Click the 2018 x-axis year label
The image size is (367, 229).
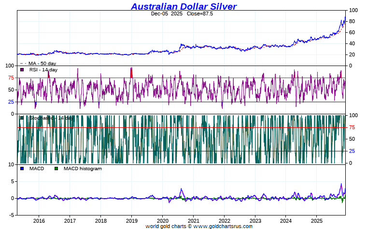[x=100, y=221]
